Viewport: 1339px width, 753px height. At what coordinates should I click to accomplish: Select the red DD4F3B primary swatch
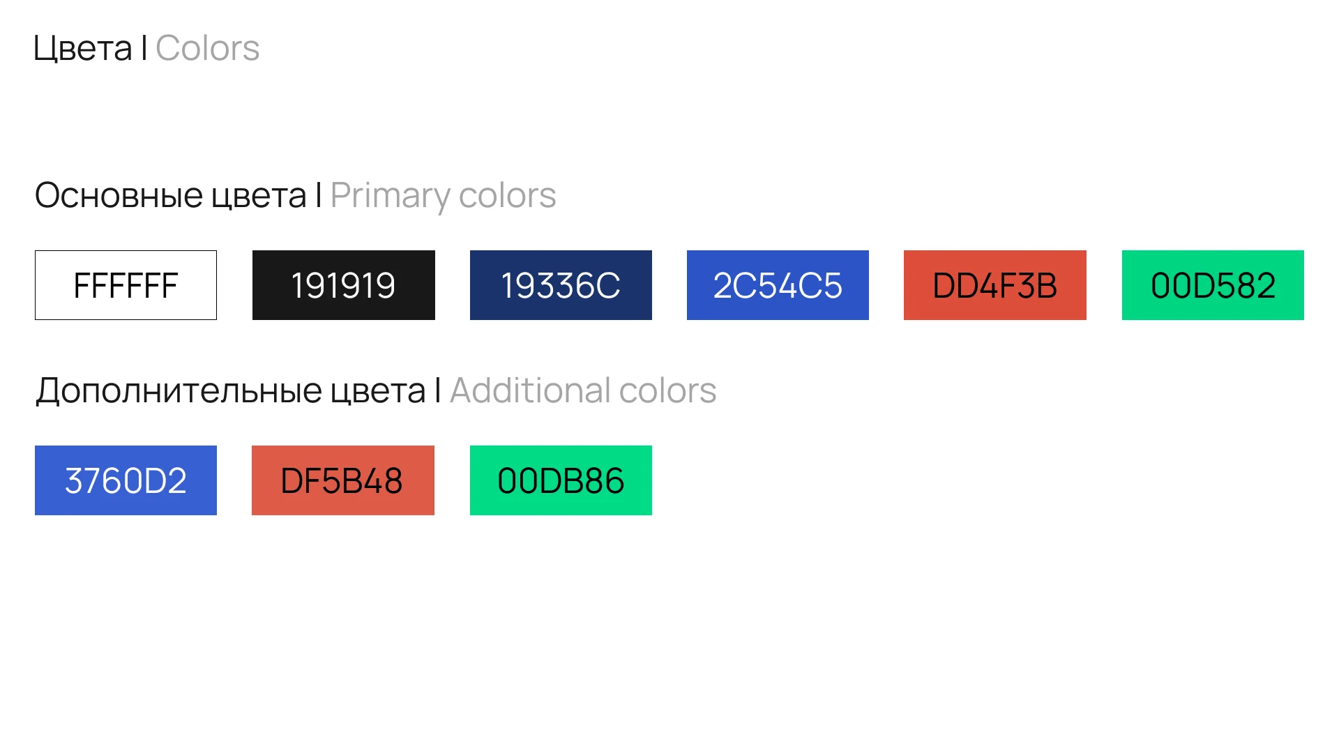[994, 285]
